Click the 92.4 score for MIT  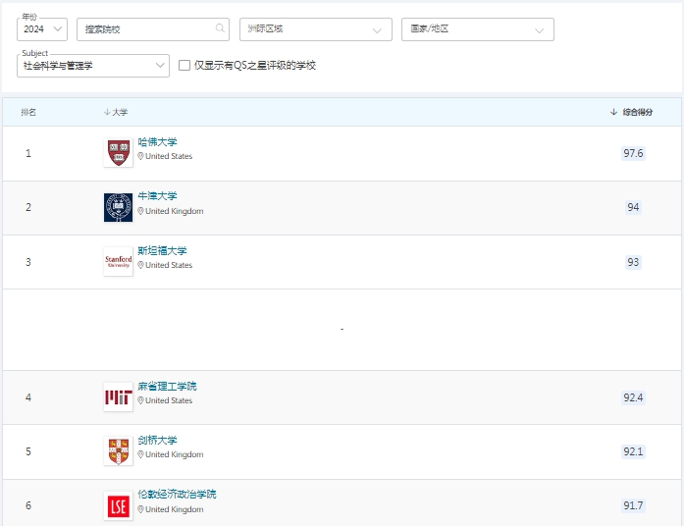tap(633, 397)
